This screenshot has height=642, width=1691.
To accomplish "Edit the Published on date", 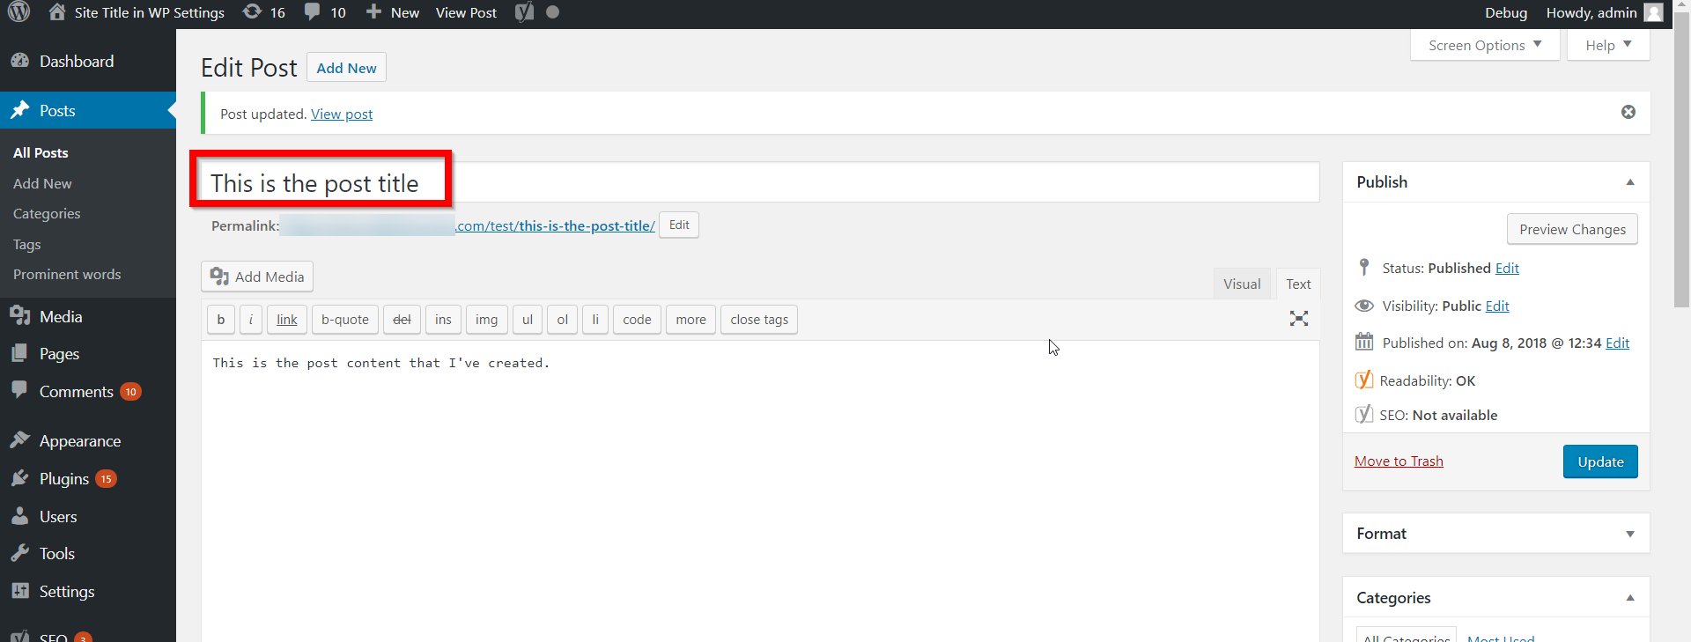I will [1617, 343].
